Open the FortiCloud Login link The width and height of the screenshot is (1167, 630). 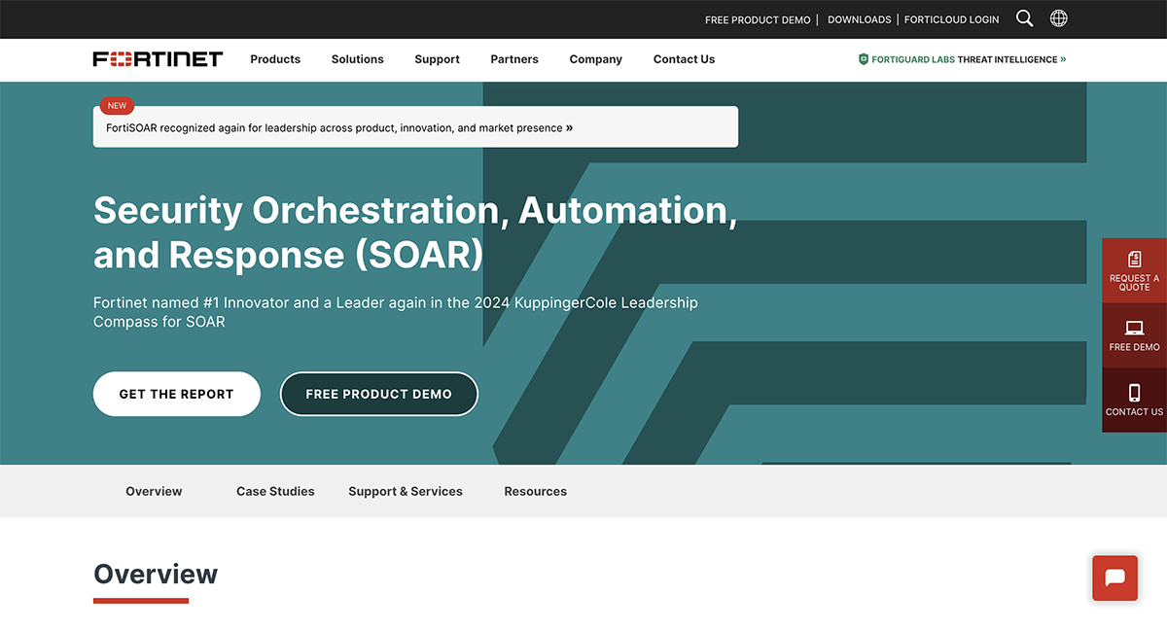pyautogui.click(x=951, y=19)
